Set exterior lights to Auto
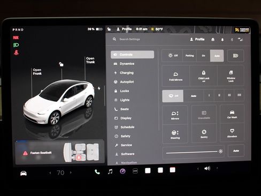Viewport: 261px width, 196px height. click(217, 56)
